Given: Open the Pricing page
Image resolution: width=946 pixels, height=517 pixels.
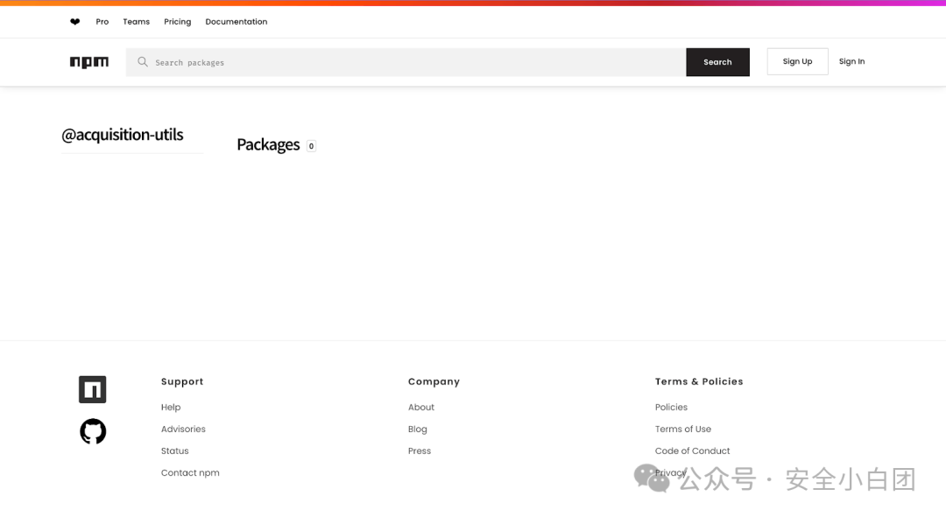Looking at the screenshot, I should coord(177,22).
